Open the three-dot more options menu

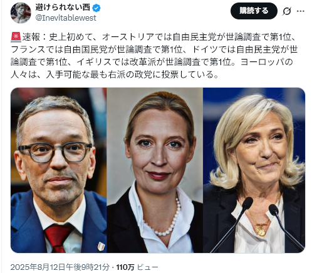[301, 11]
